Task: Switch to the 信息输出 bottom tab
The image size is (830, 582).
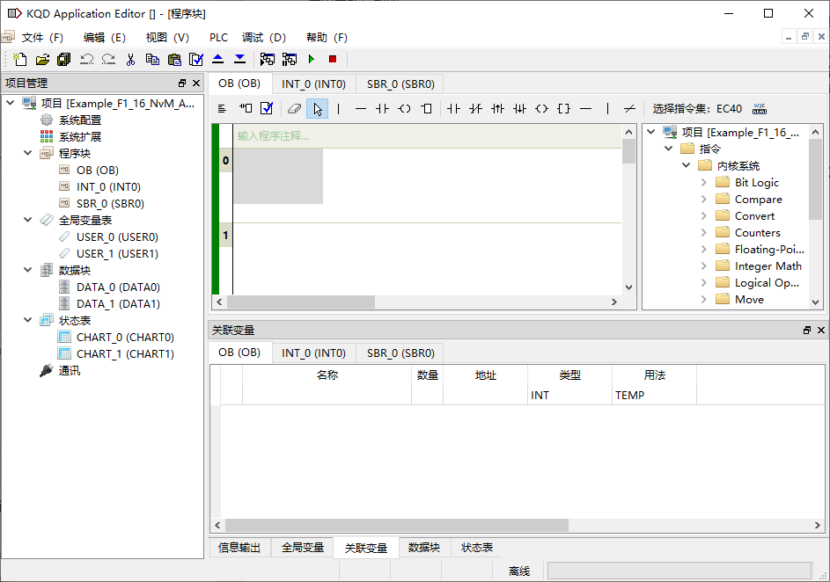Action: [x=239, y=548]
